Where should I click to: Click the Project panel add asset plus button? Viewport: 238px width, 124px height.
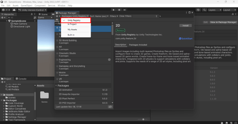click(3, 82)
